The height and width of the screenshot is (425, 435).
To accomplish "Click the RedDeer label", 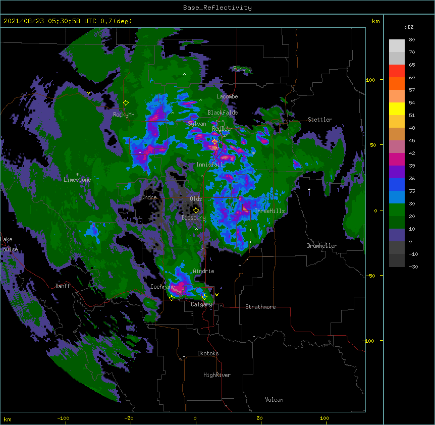I will point(223,129).
